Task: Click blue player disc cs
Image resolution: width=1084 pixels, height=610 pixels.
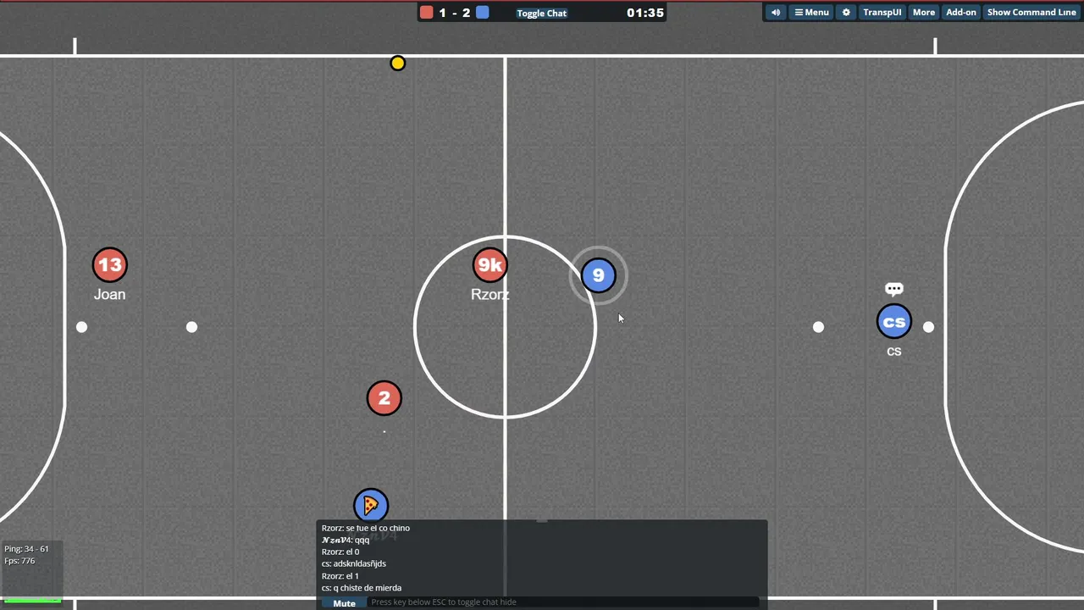Action: (x=894, y=322)
